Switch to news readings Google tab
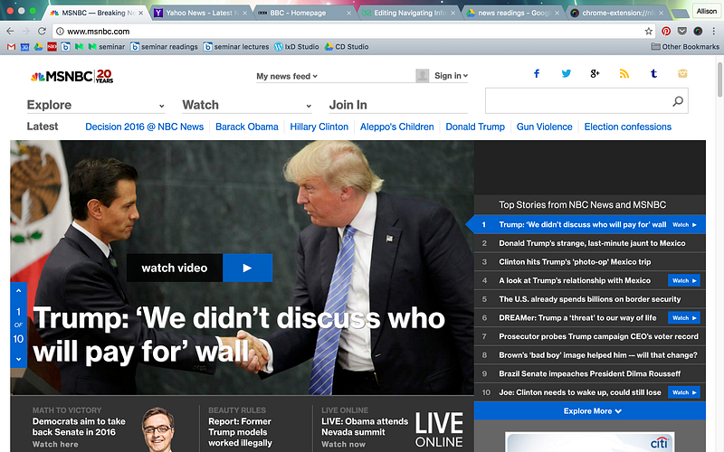The width and height of the screenshot is (724, 452). (512, 13)
